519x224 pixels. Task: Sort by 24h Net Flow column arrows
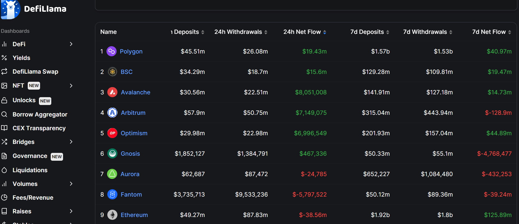325,32
